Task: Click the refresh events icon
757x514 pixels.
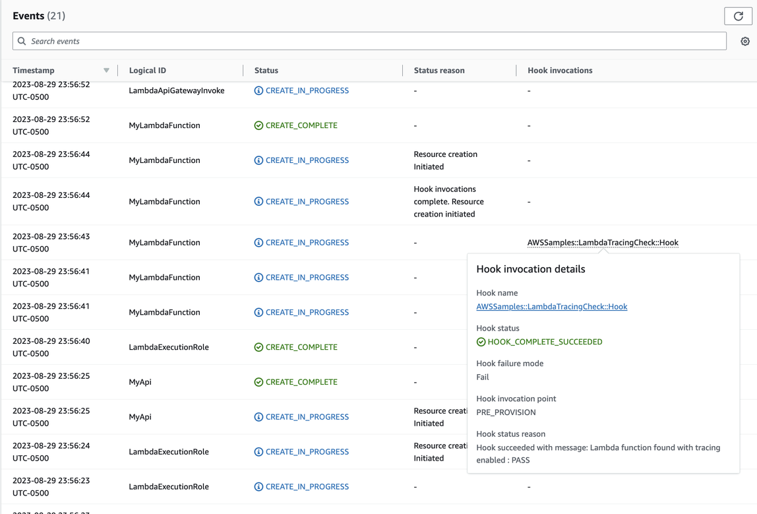Action: [x=738, y=16]
